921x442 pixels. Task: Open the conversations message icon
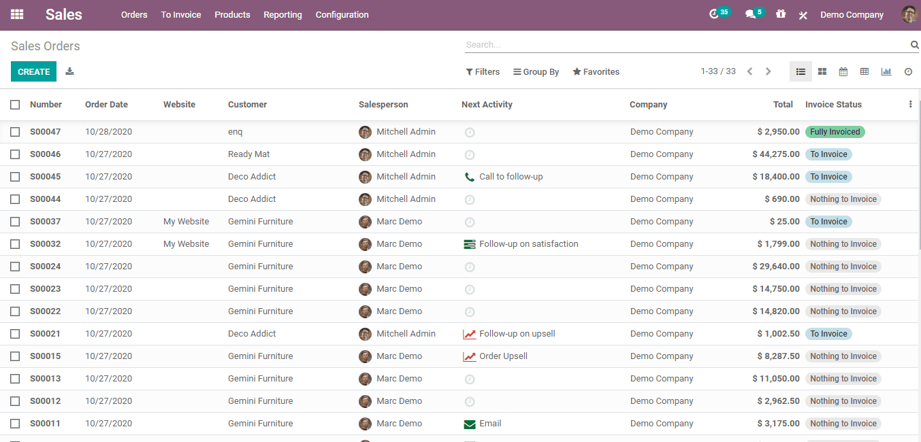coord(751,14)
